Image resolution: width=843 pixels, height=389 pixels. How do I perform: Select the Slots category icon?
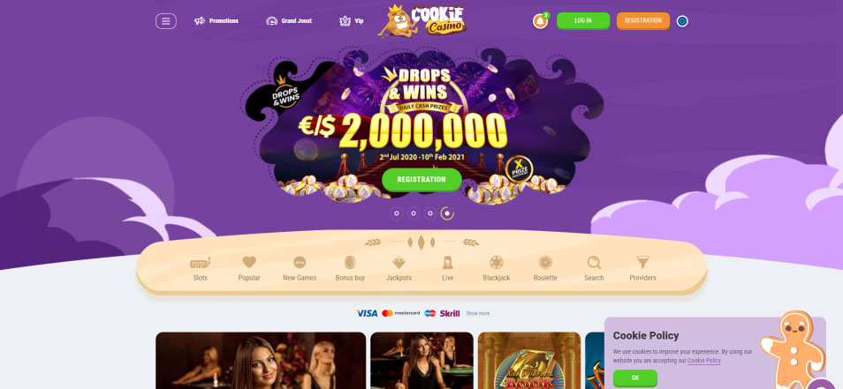point(200,263)
